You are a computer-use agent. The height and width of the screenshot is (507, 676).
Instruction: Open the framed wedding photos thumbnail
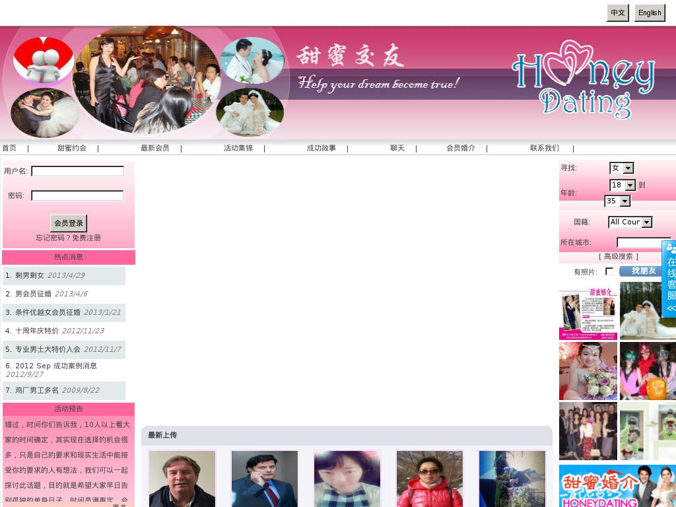[x=648, y=431]
